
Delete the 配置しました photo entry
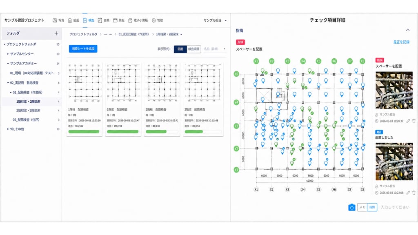414,193
